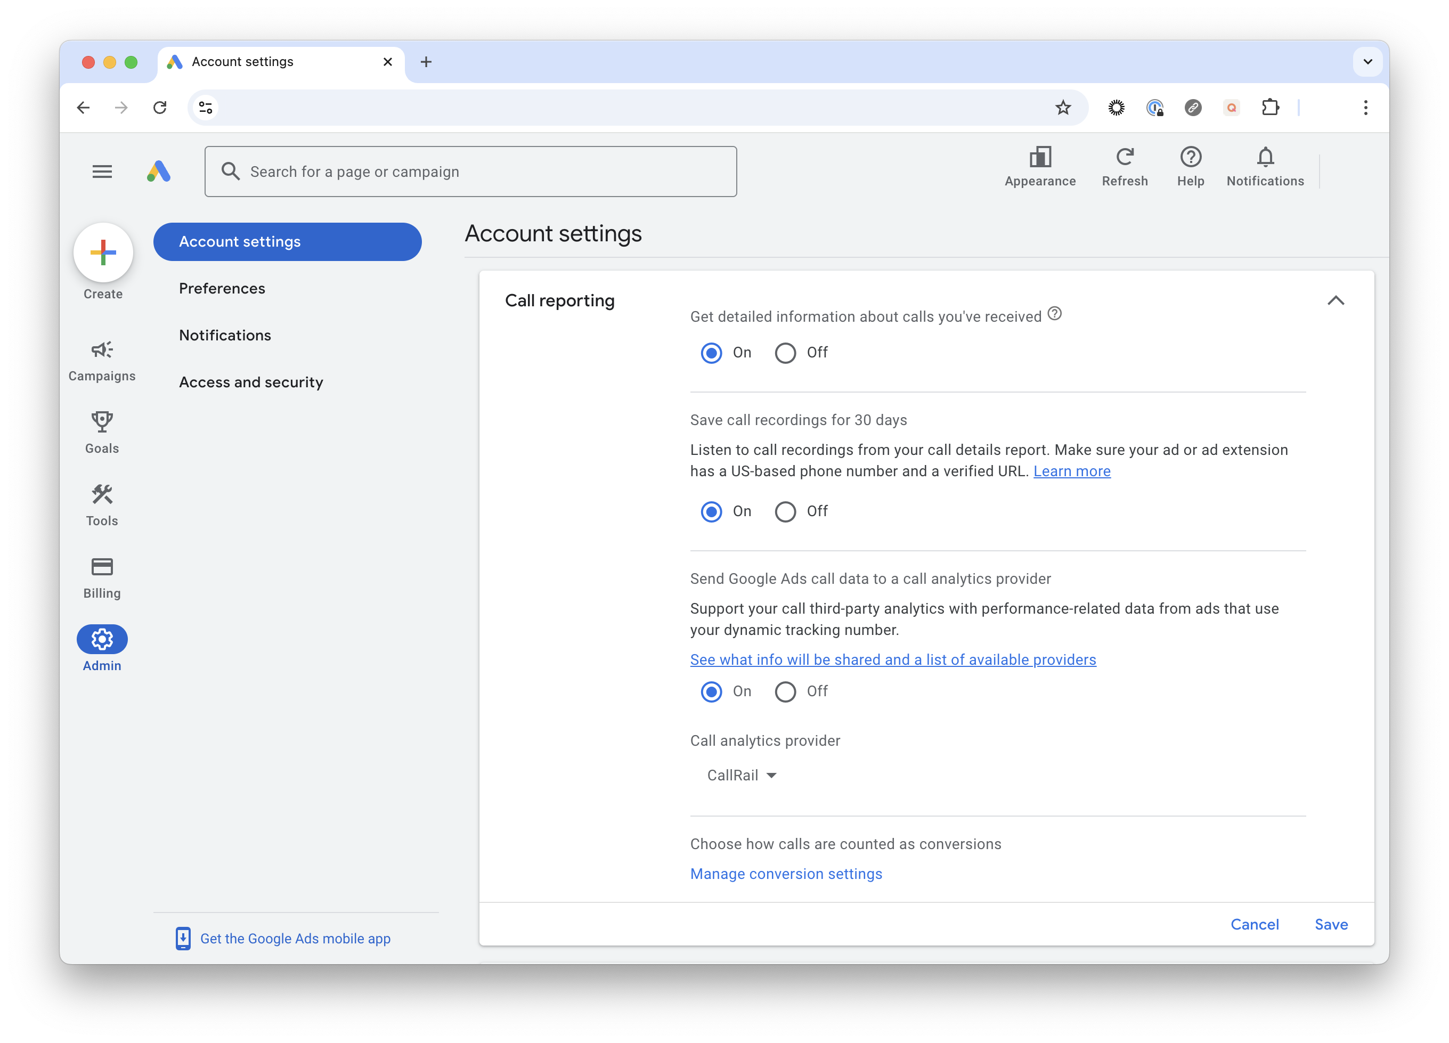This screenshot has width=1449, height=1043.
Task: Set send call data to provider Off
Action: [785, 692]
